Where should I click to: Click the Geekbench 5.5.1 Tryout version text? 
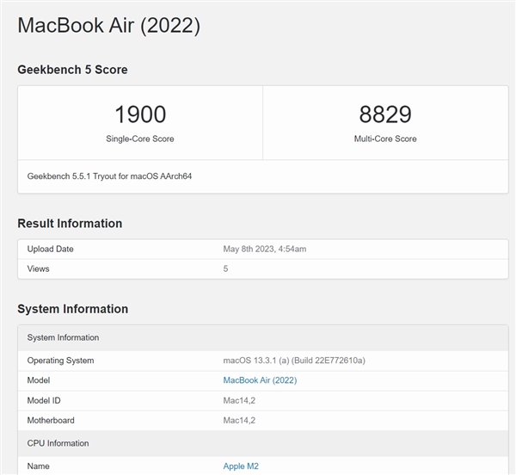(109, 176)
